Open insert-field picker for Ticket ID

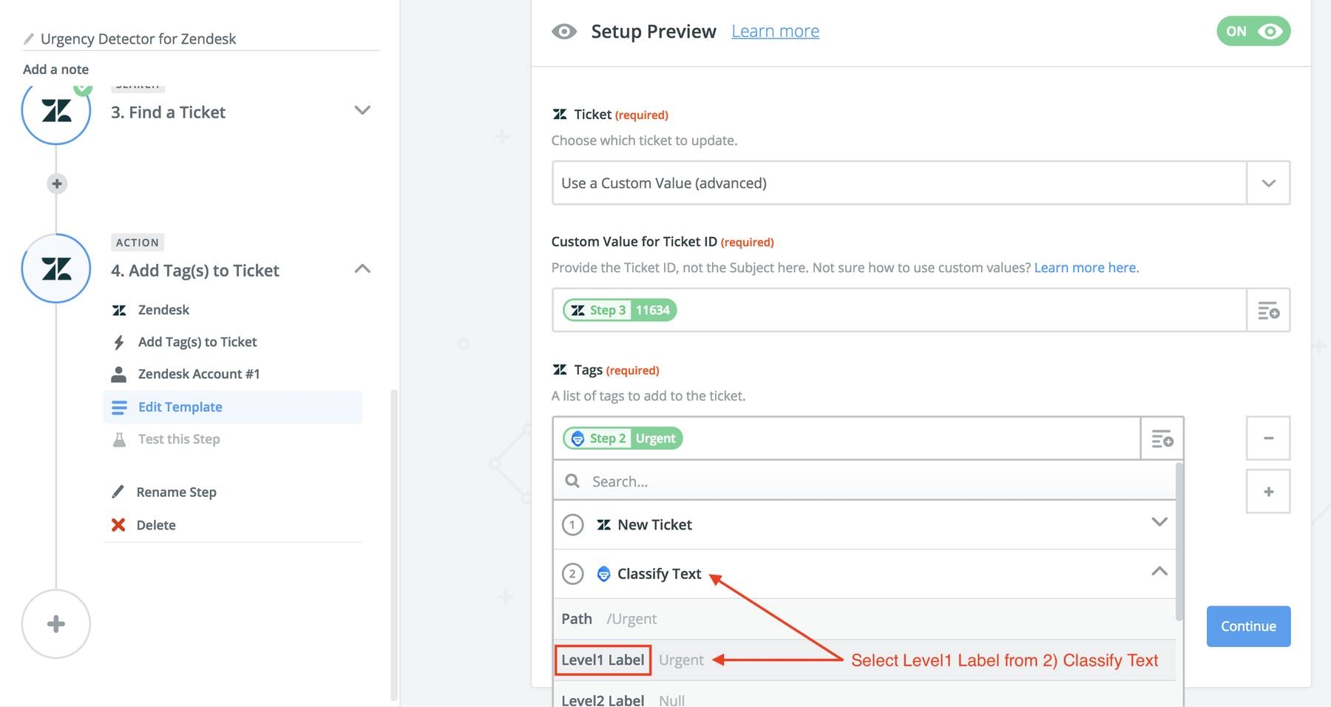[1268, 311]
